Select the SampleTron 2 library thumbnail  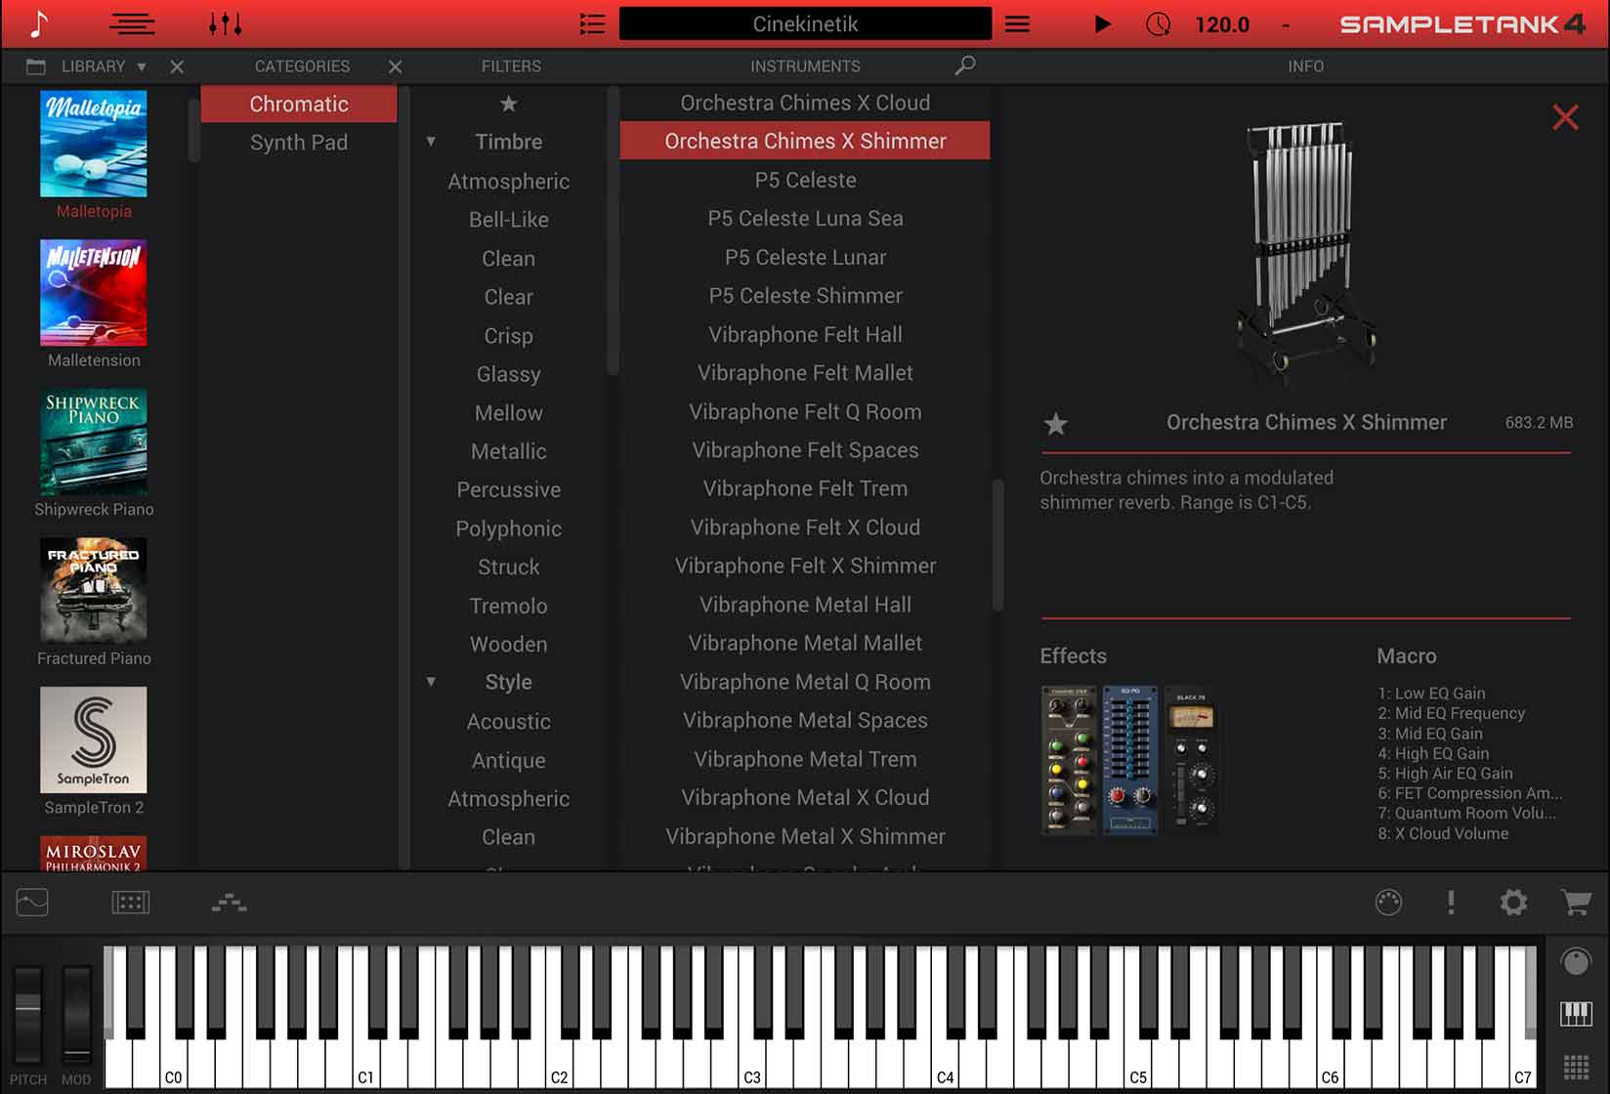(94, 739)
